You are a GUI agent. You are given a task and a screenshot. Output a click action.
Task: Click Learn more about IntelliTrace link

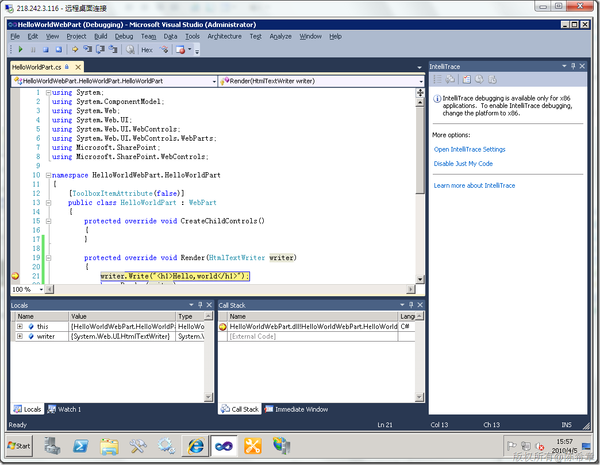pyautogui.click(x=475, y=185)
